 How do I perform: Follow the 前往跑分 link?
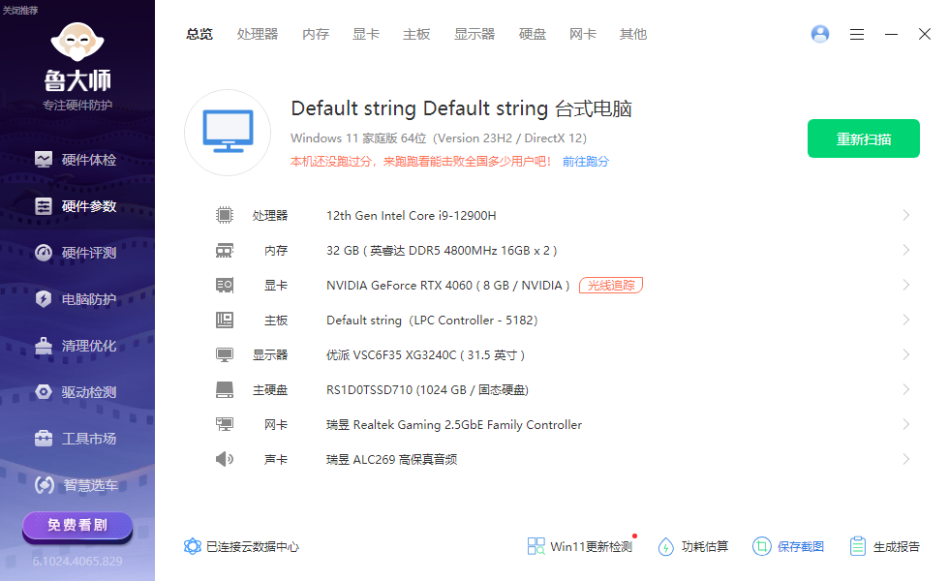tap(586, 162)
